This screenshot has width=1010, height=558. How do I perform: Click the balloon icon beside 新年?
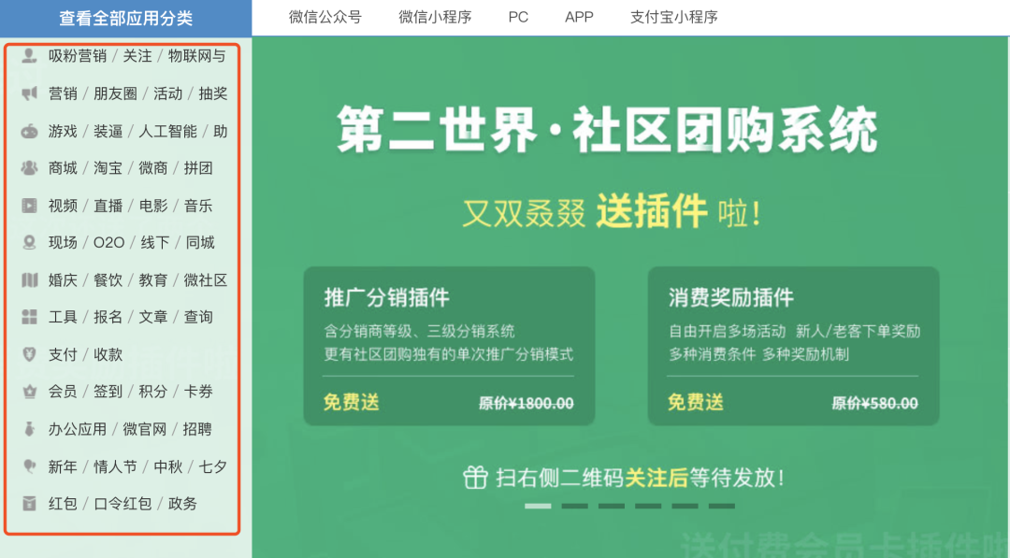tap(29, 466)
